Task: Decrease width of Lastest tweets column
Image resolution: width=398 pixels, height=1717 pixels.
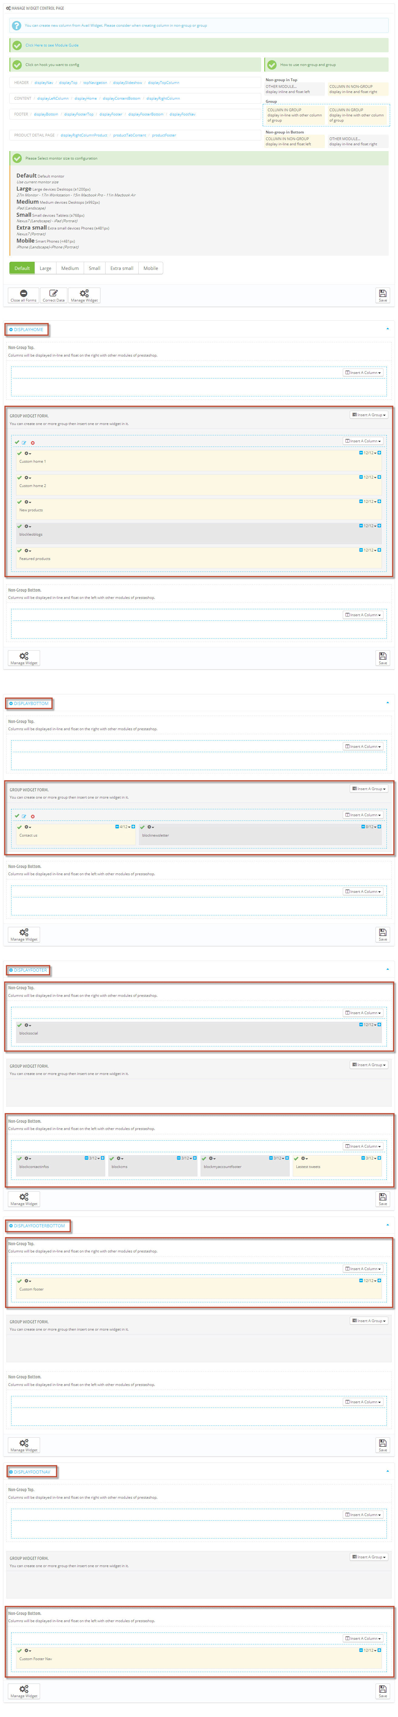Action: 363,1158
